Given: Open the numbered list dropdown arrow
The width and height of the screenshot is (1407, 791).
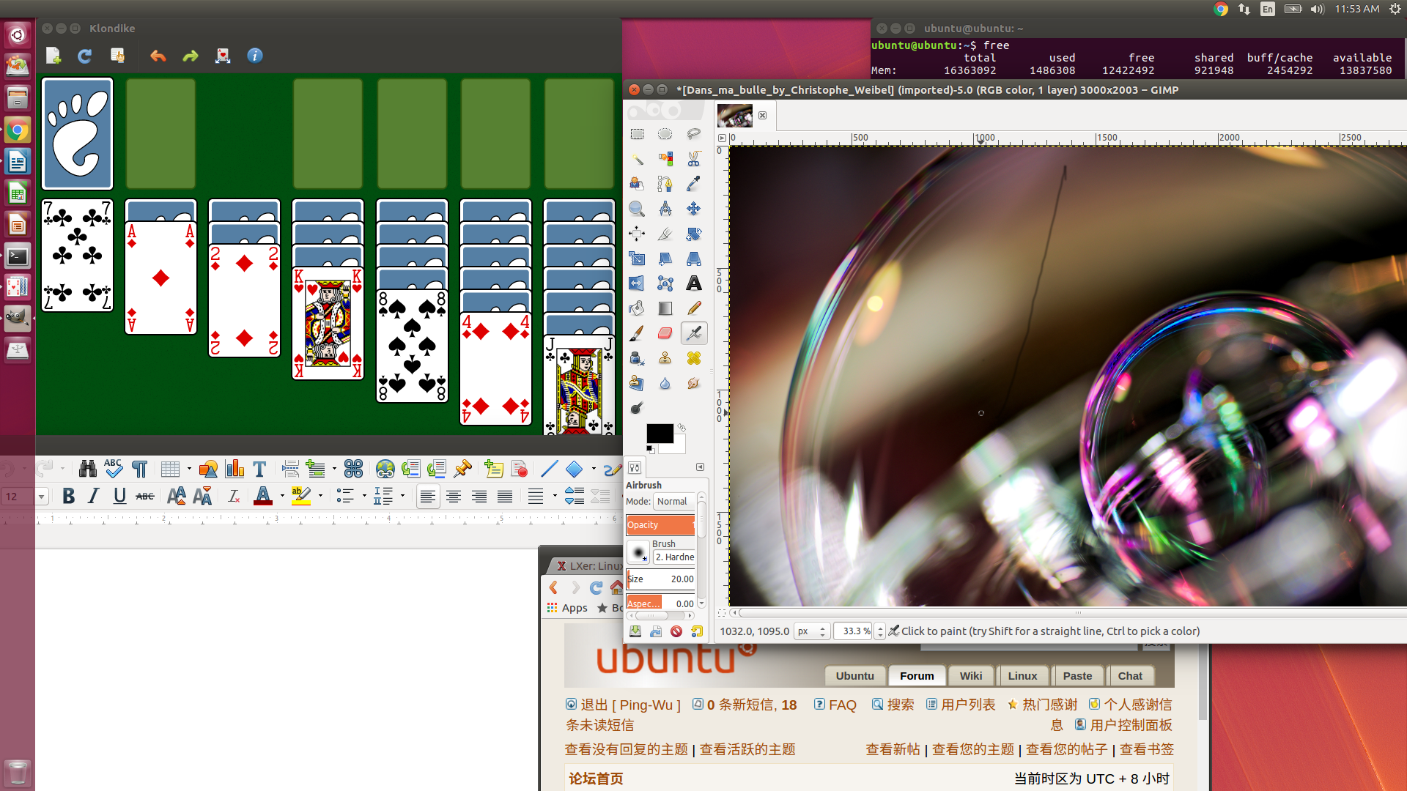Looking at the screenshot, I should click(x=402, y=497).
